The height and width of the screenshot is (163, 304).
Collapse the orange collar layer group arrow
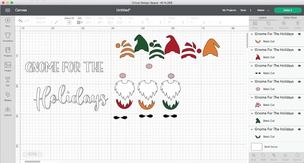252,34
